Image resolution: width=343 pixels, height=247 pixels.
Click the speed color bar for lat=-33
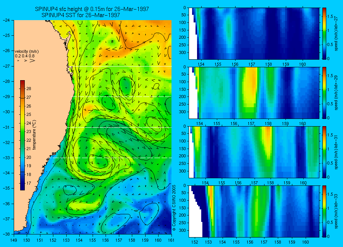(x=324, y=211)
